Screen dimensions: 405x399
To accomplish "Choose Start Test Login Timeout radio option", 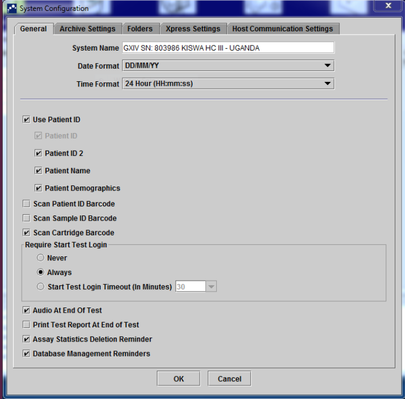I will point(40,286).
